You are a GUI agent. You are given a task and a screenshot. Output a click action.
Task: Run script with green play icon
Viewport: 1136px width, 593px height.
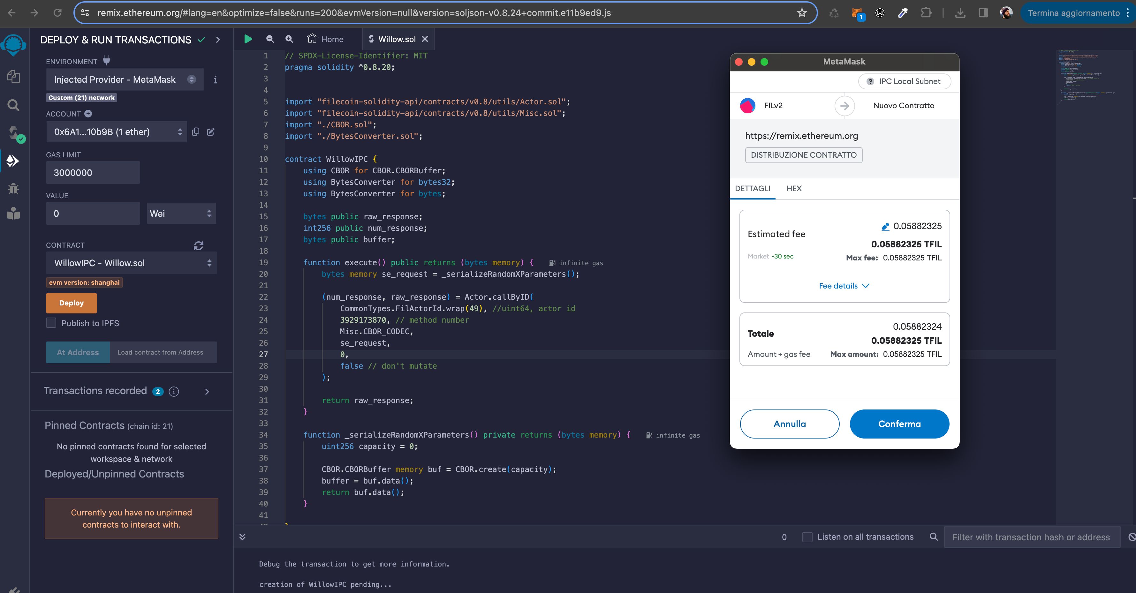coord(248,39)
